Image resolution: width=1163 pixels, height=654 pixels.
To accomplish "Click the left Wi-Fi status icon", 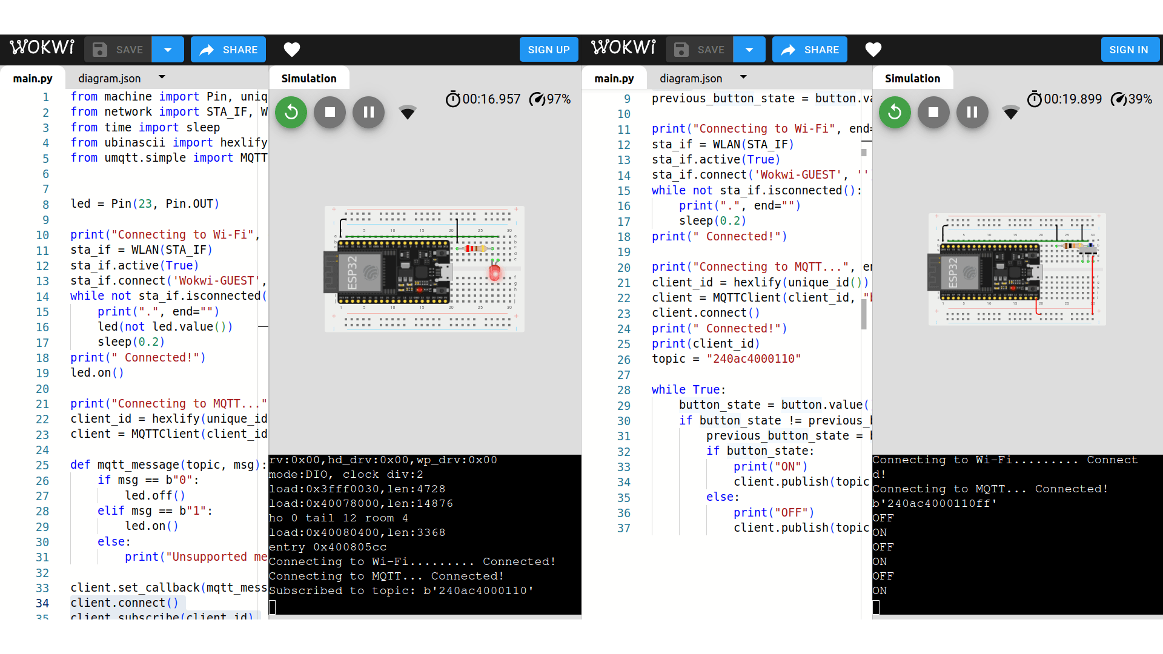I will 408,112.
